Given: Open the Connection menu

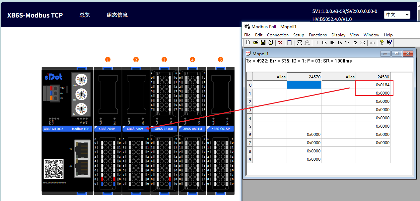Looking at the screenshot, I should pyautogui.click(x=278, y=35).
